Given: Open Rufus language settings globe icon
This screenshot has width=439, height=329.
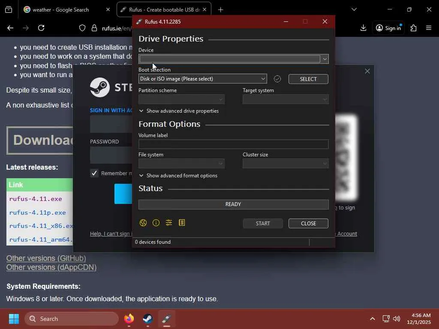Looking at the screenshot, I should pos(143,223).
